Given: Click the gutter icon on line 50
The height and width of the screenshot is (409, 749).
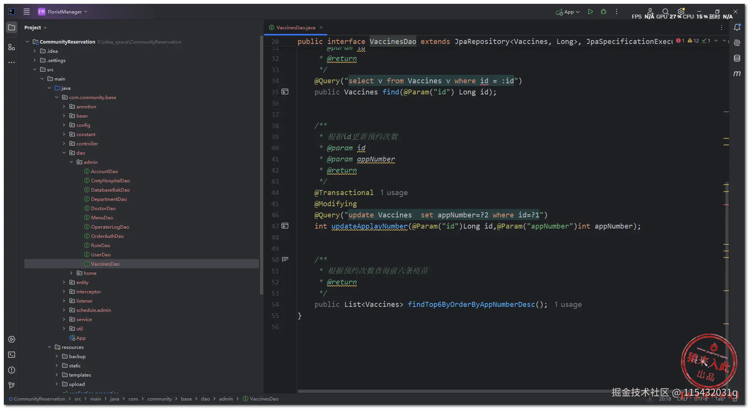Looking at the screenshot, I should 285,259.
